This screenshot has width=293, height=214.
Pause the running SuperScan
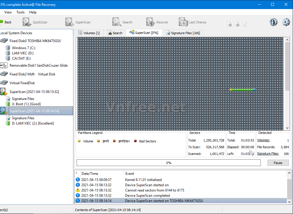tap(278, 163)
